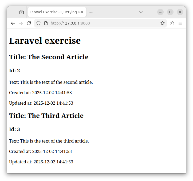Click text of the third article
This screenshot has height=181, width=193.
click(49, 141)
